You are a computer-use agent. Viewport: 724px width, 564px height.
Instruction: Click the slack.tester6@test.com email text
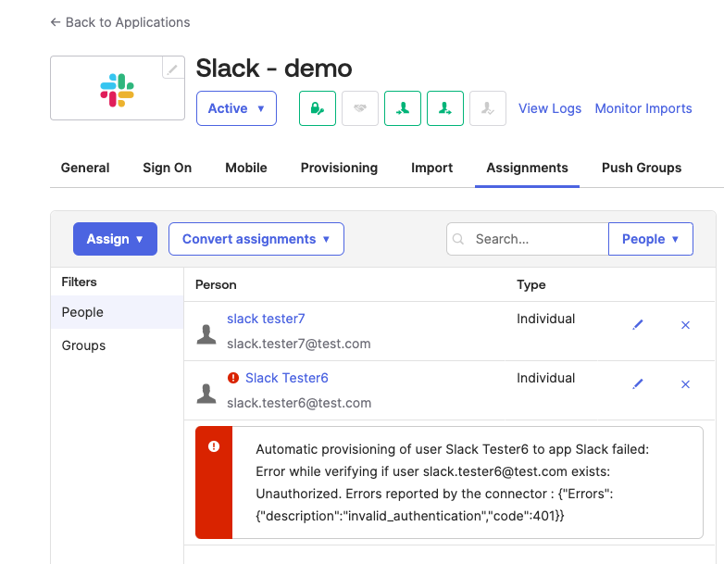click(299, 403)
